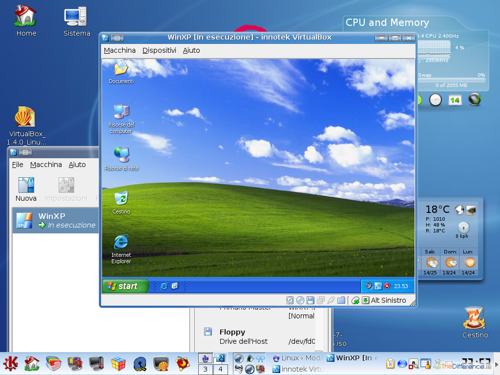Click Klipper clipboard tray icon

click(390, 363)
